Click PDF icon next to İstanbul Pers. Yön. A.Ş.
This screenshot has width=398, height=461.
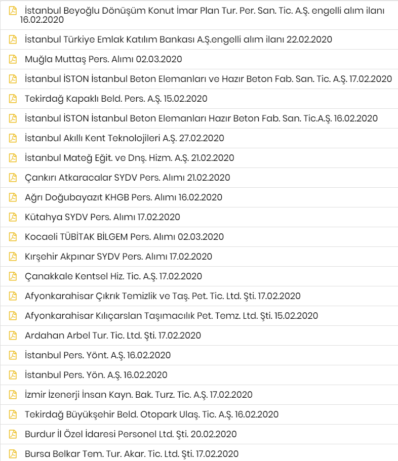tap(13, 375)
